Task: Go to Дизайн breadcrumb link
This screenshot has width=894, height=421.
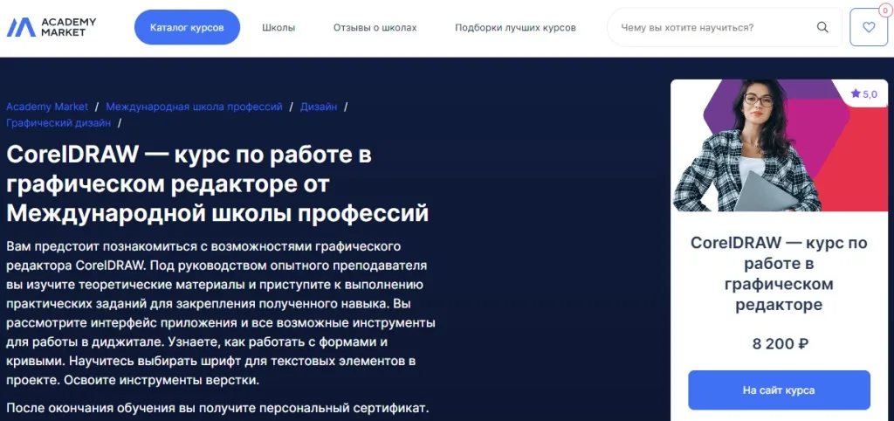Action: [x=318, y=107]
